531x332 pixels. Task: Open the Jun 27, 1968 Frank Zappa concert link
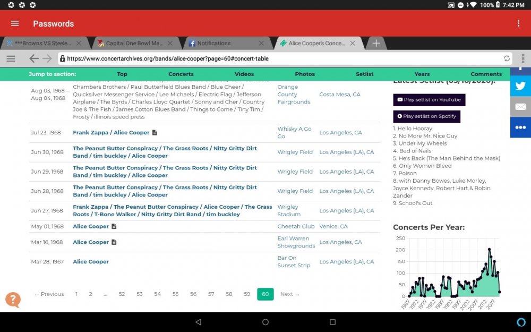173,210
